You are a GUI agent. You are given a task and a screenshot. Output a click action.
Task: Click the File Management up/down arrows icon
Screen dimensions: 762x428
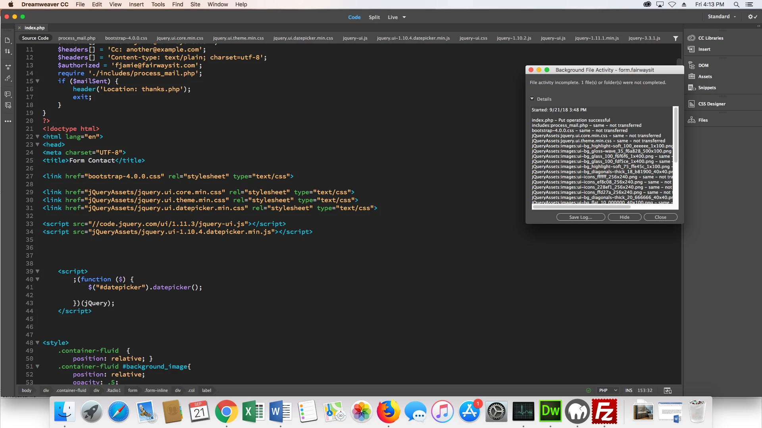(8, 52)
